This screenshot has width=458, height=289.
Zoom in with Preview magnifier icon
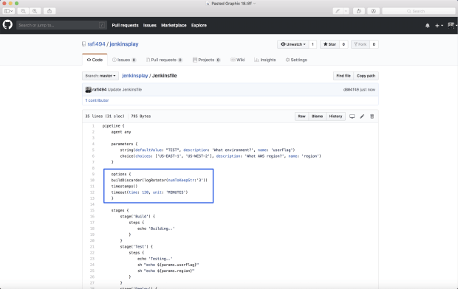(x=35, y=11)
